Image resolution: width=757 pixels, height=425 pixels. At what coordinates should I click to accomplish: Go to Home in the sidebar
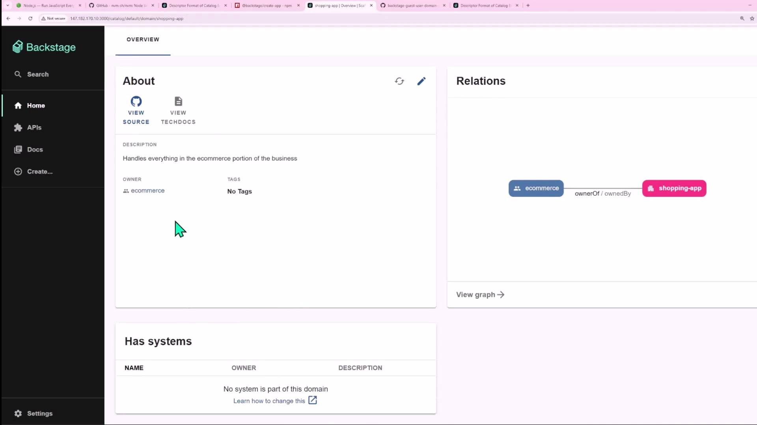point(30,105)
